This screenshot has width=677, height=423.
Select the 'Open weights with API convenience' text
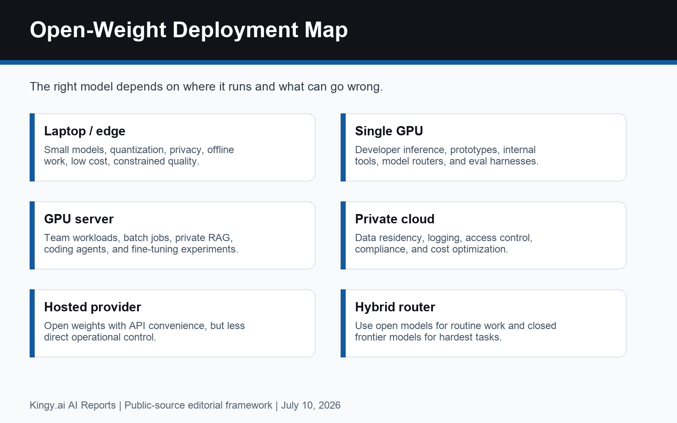point(144,332)
